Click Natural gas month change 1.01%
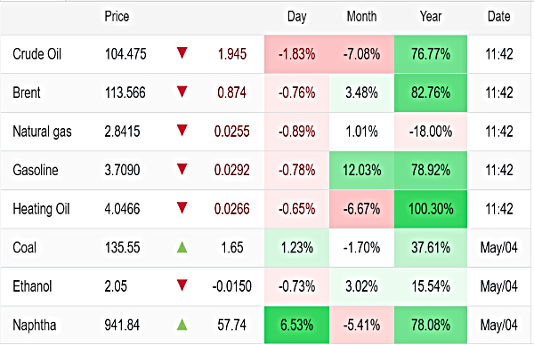 [361, 132]
